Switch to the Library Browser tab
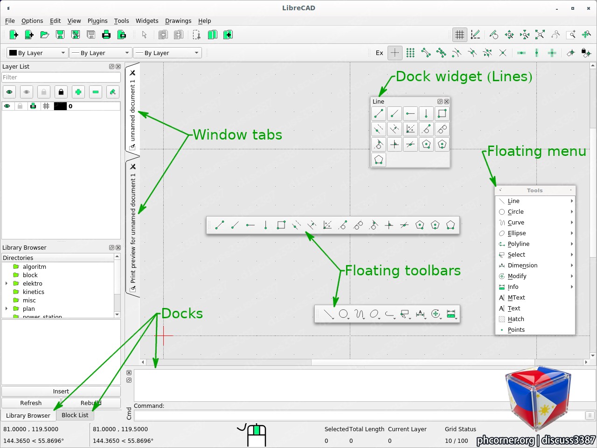This screenshot has height=448, width=597. tap(28, 415)
